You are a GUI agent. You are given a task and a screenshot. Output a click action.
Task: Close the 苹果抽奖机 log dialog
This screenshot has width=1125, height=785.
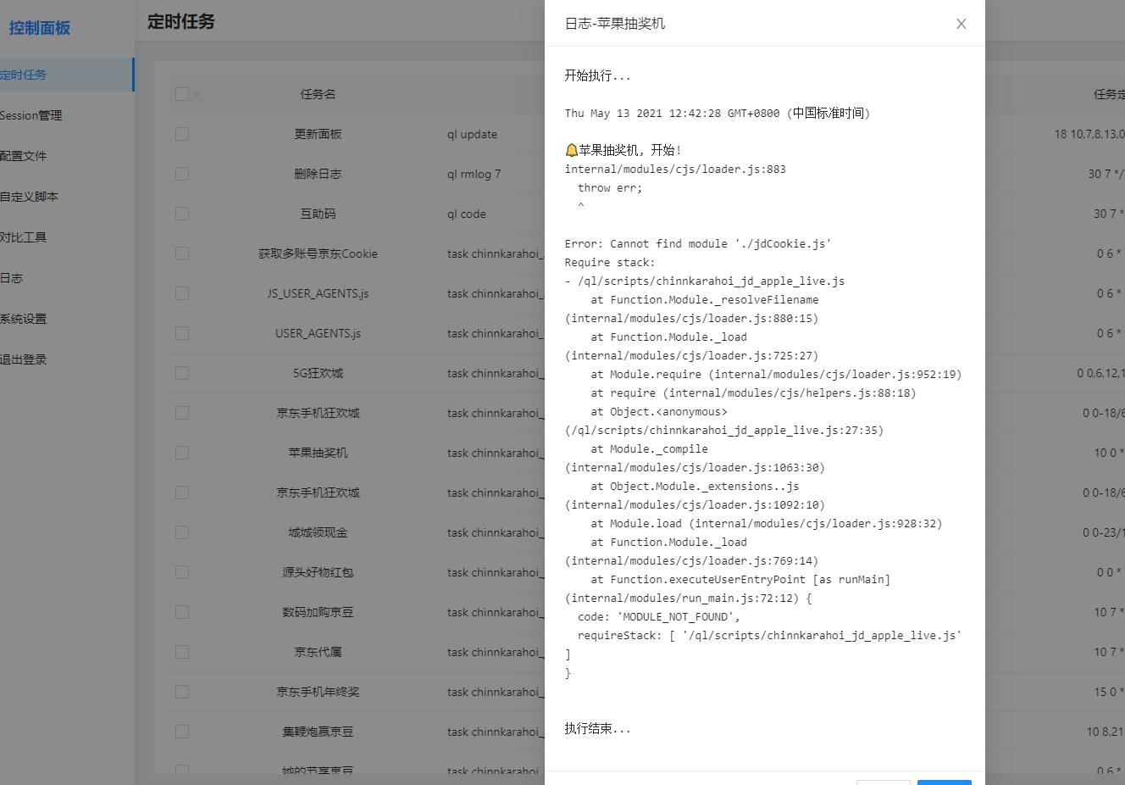(961, 24)
